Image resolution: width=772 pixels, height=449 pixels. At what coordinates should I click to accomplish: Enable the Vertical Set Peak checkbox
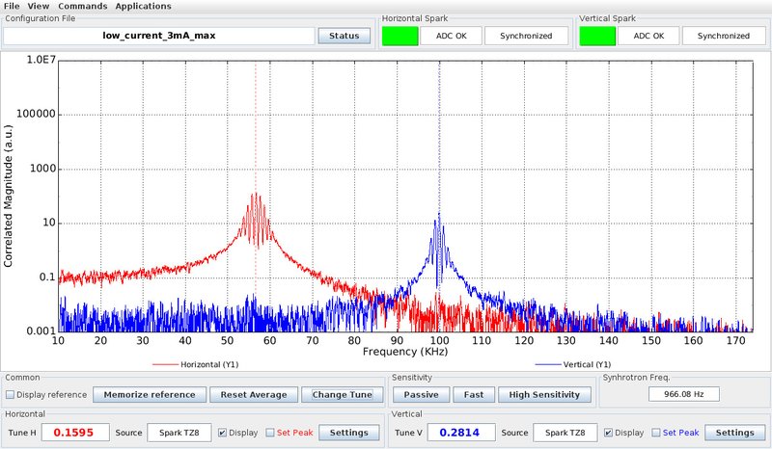point(656,433)
